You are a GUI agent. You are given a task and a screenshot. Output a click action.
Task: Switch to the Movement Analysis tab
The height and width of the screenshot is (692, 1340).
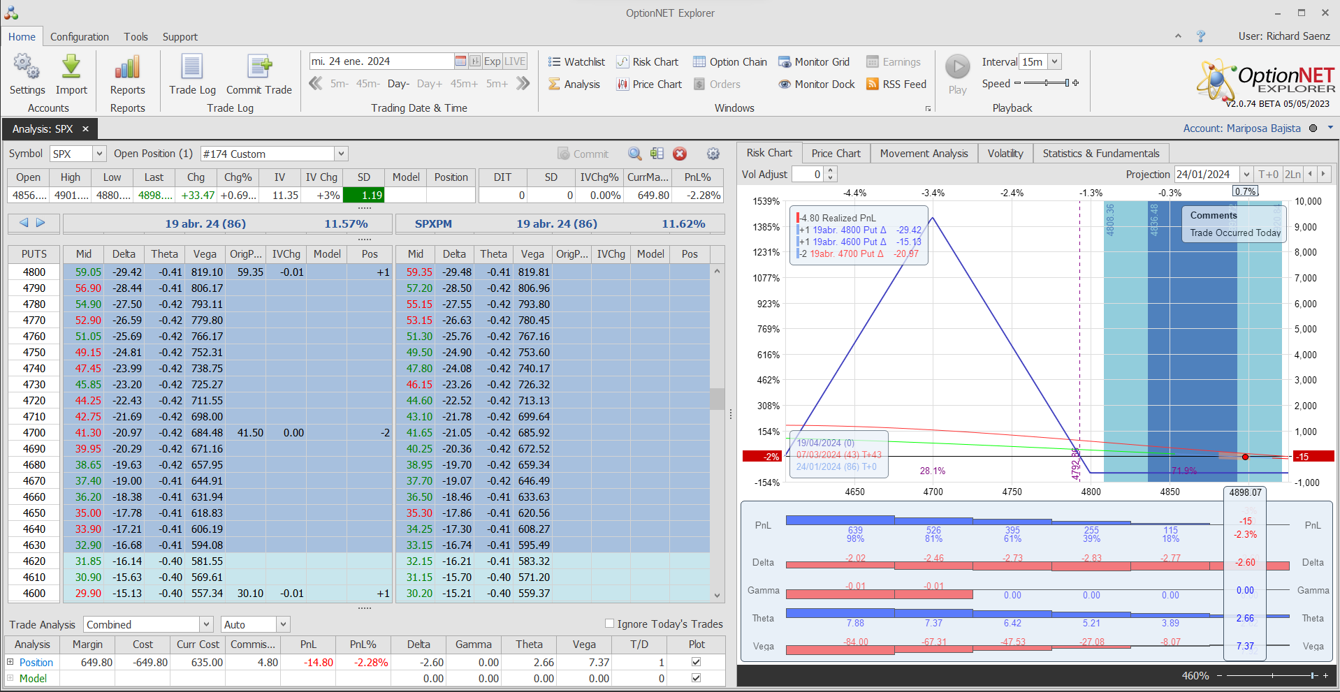pos(924,154)
